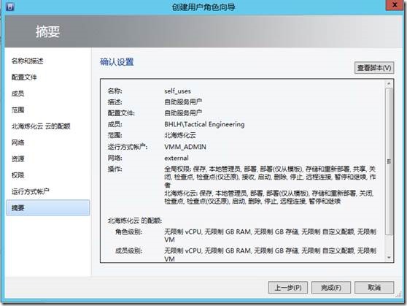Click the window resize grip corner
This screenshot has width=407, height=306.
coord(399,295)
